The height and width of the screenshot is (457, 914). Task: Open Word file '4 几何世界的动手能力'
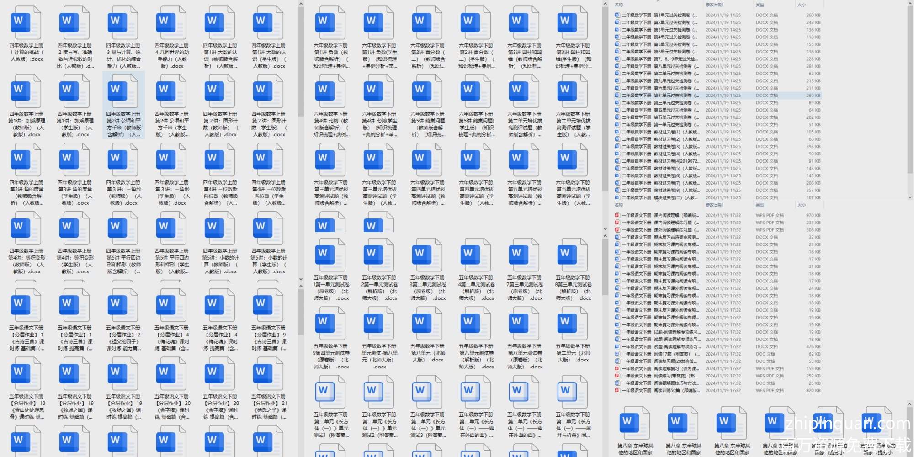click(171, 23)
